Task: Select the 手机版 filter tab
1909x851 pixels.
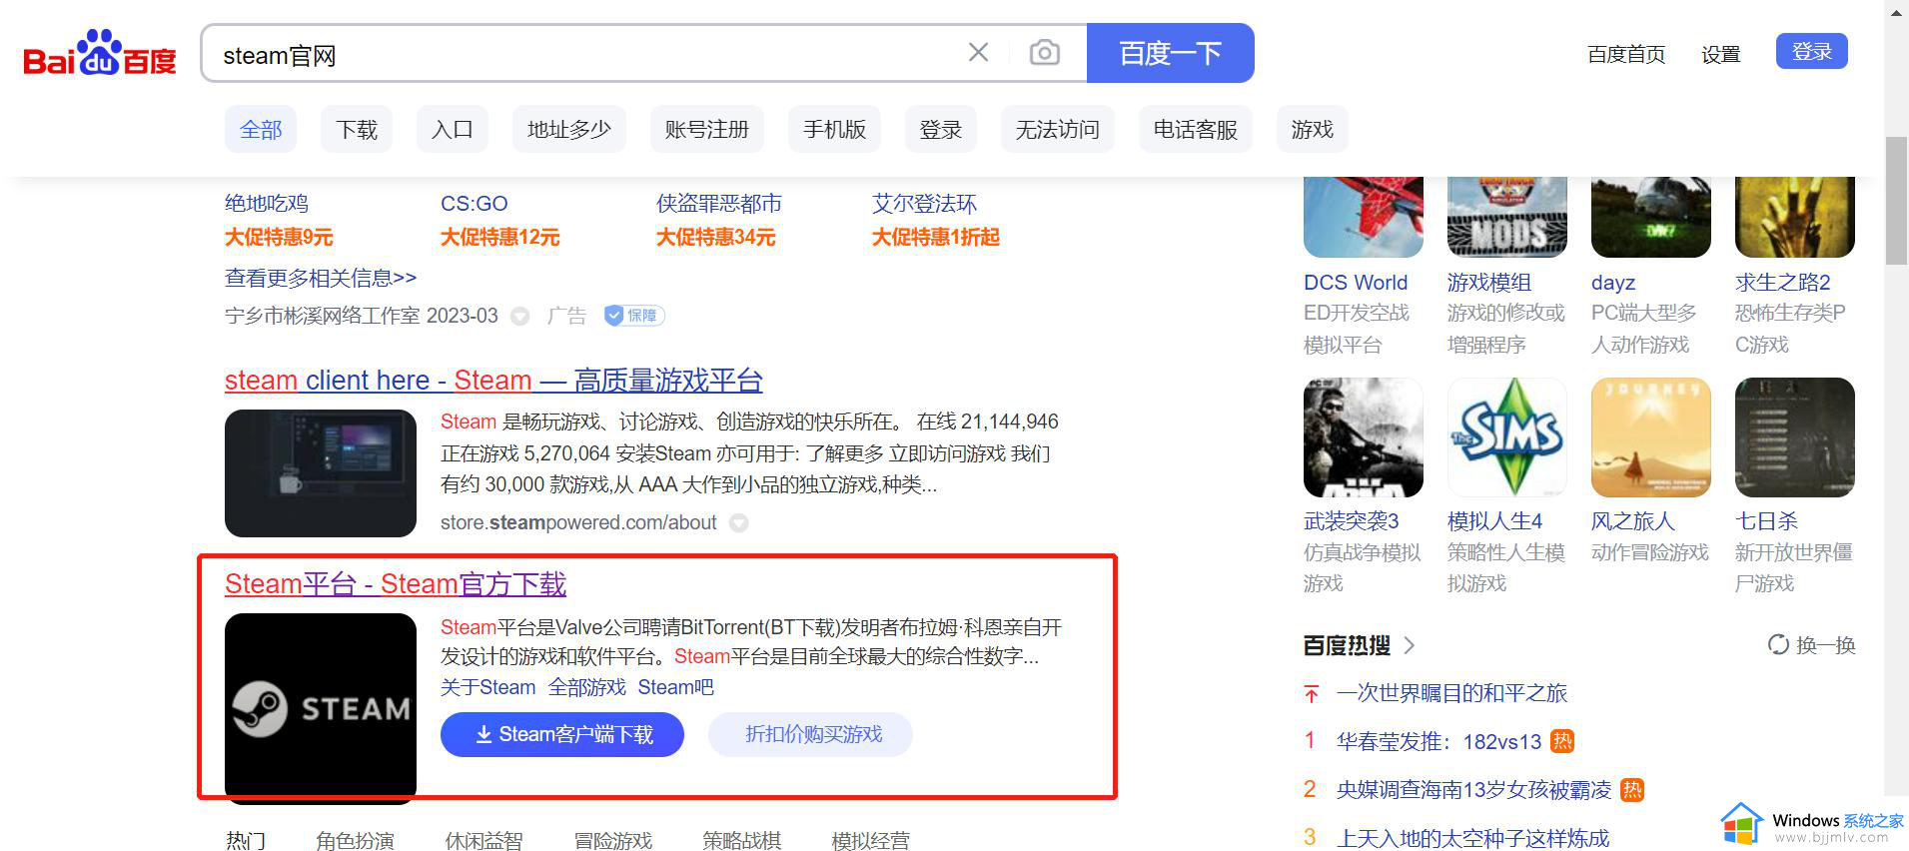Action: pos(834,130)
